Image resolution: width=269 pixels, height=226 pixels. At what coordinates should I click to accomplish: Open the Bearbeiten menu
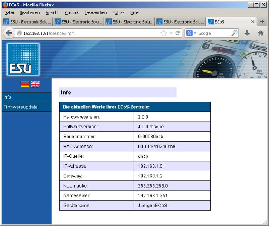29,12
